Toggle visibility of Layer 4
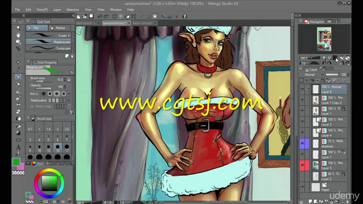 click(x=302, y=132)
